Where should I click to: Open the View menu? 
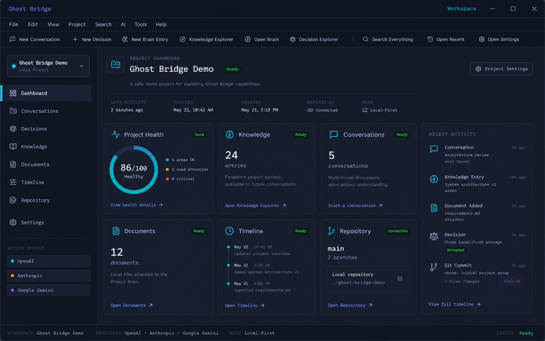pyautogui.click(x=53, y=24)
